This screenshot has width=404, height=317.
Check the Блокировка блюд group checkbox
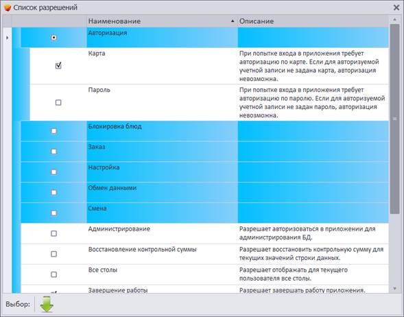(54, 131)
